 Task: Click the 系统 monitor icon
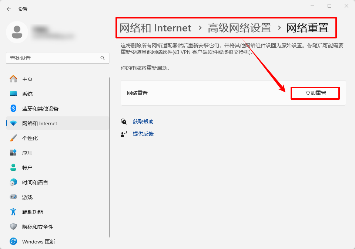pos(13,93)
